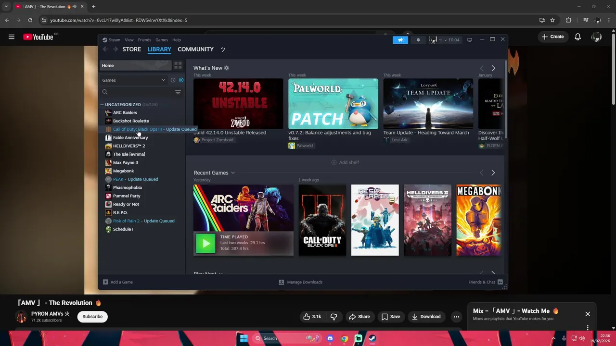This screenshot has height=346, width=616.
Task: Select Megabonk in the game list
Action: point(123,171)
